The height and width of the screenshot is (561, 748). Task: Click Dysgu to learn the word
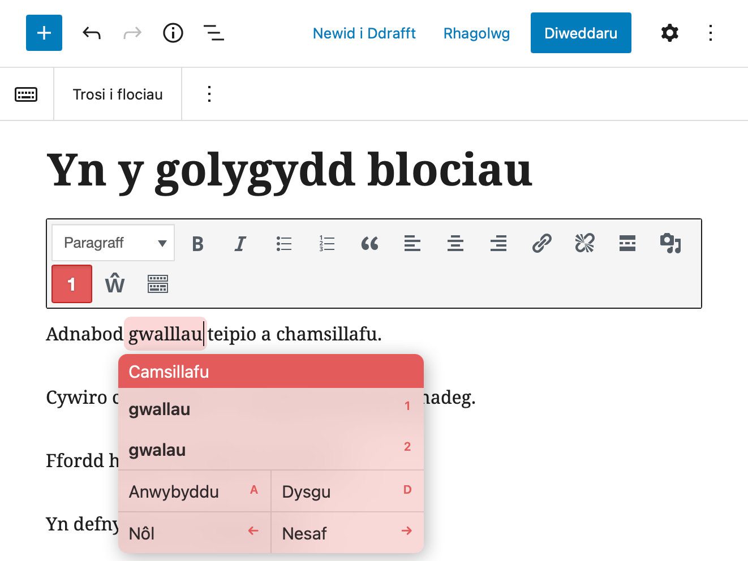tap(347, 491)
